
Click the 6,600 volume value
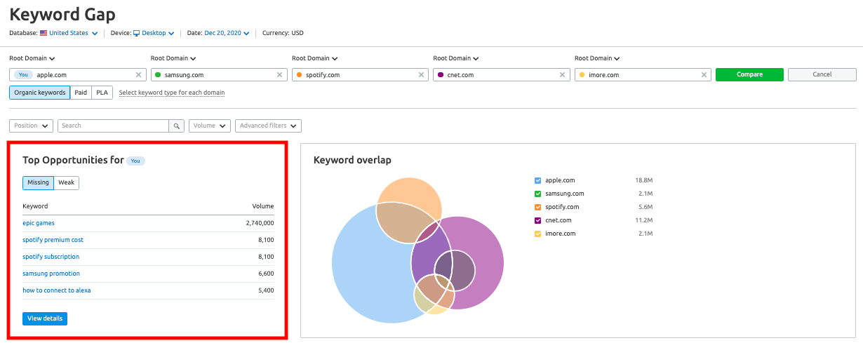pyautogui.click(x=266, y=274)
